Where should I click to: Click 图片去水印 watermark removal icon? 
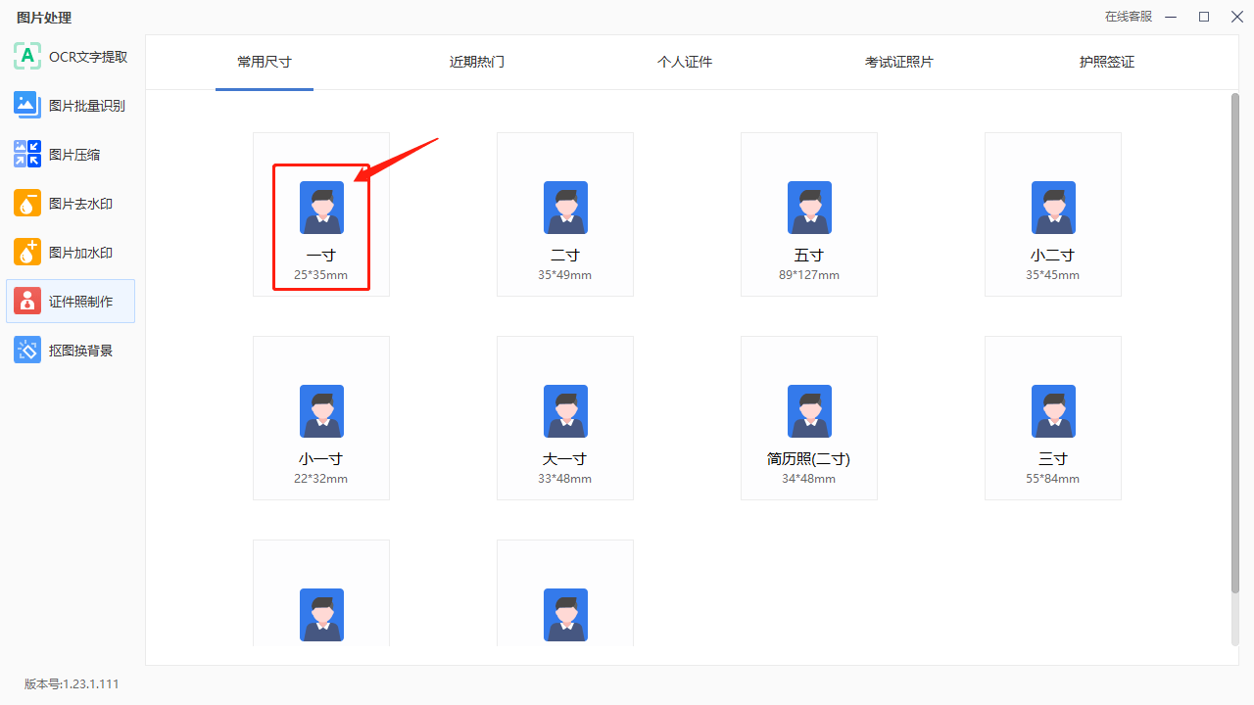click(27, 204)
